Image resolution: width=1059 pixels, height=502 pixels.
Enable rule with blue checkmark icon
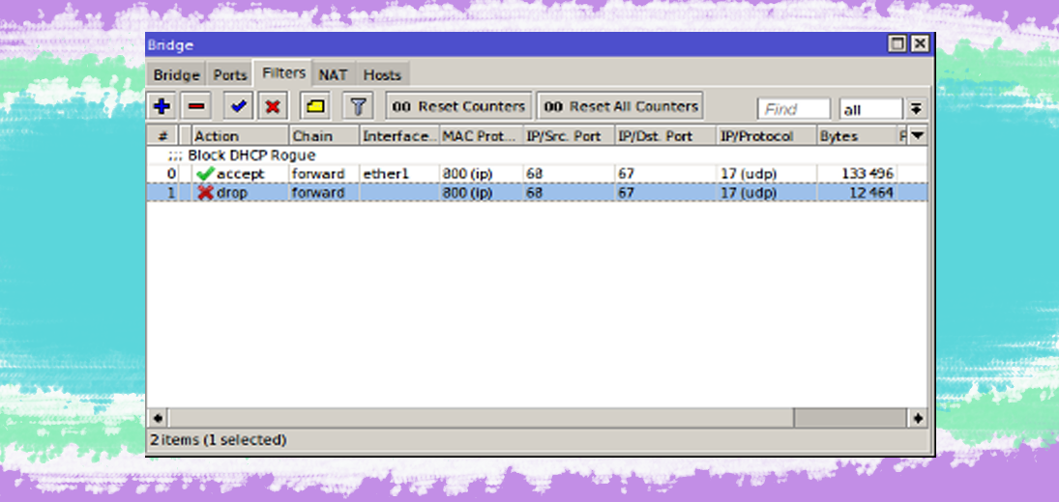[x=238, y=106]
